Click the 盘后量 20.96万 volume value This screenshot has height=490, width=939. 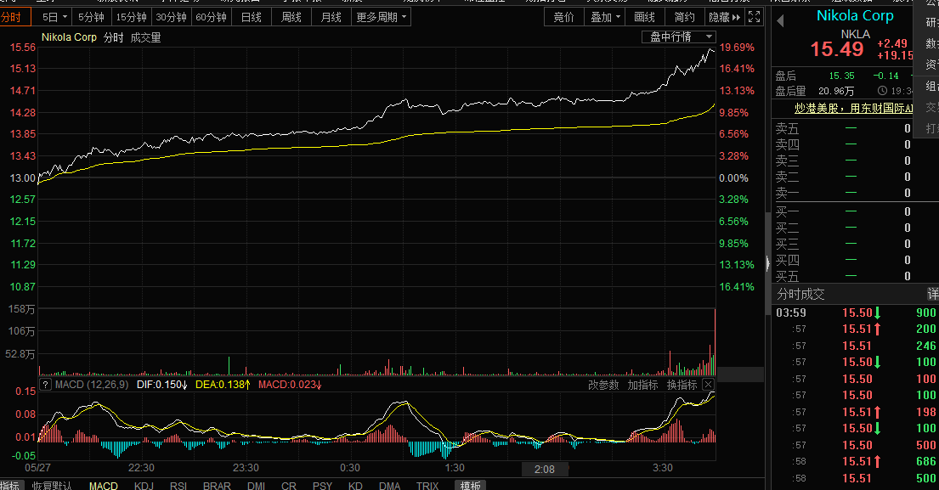pyautogui.click(x=836, y=91)
